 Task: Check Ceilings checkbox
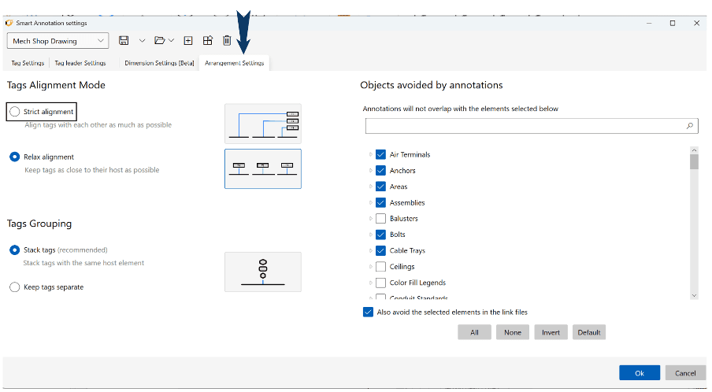[x=380, y=267]
